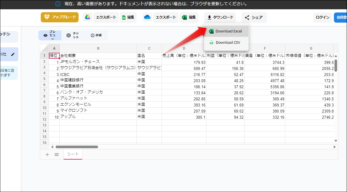Select column F header
Viewport: 347px width, 192px height.
(265, 48)
